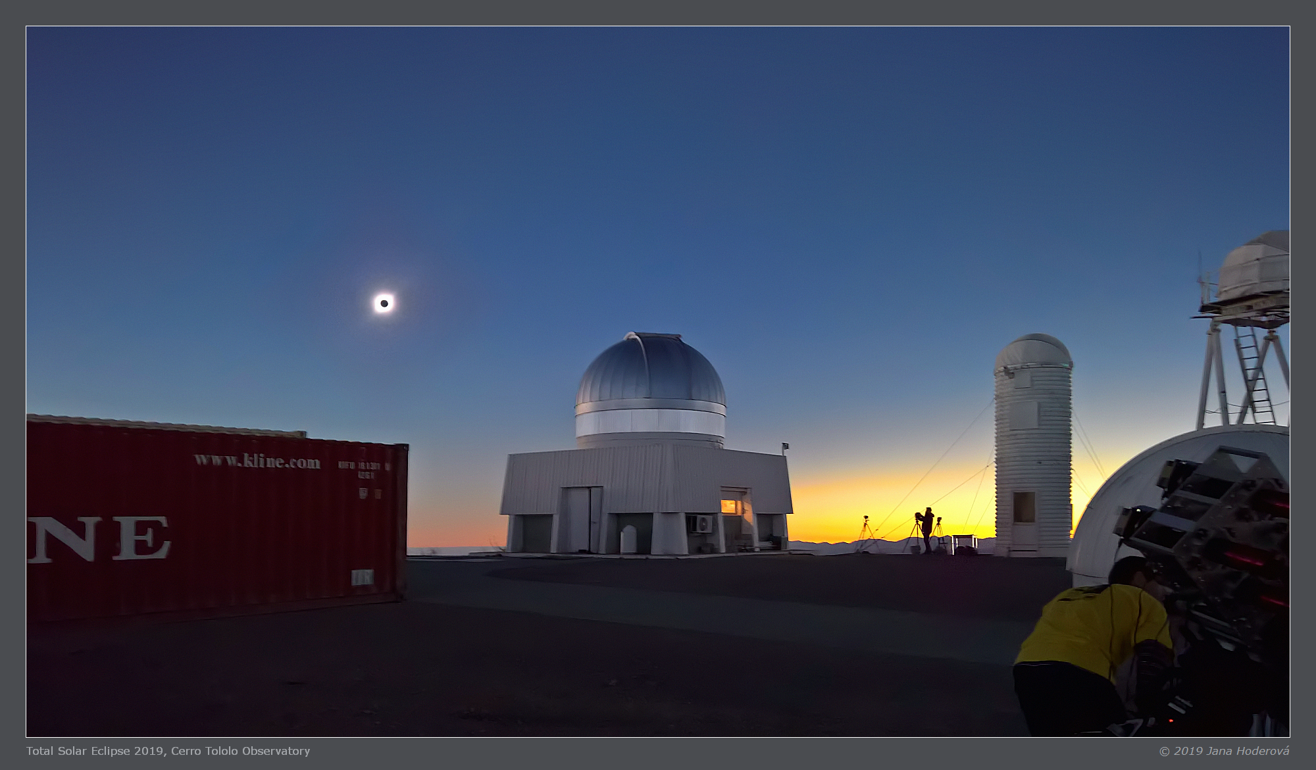This screenshot has height=770, width=1316.
Task: Click the double door of the central building
Action: point(584,519)
